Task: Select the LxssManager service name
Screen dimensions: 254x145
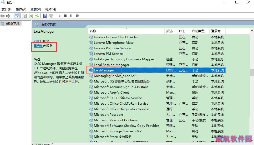Action: [x=104, y=70]
